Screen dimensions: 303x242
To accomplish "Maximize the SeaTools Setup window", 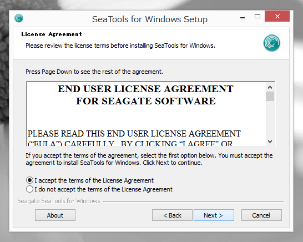I will click(x=257, y=17).
